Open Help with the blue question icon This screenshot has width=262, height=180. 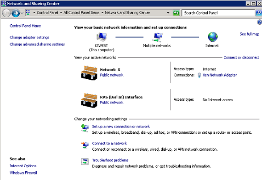pyautogui.click(x=260, y=22)
